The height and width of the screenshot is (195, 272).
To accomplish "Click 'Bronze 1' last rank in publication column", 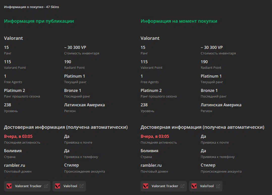I will (x=72, y=91).
